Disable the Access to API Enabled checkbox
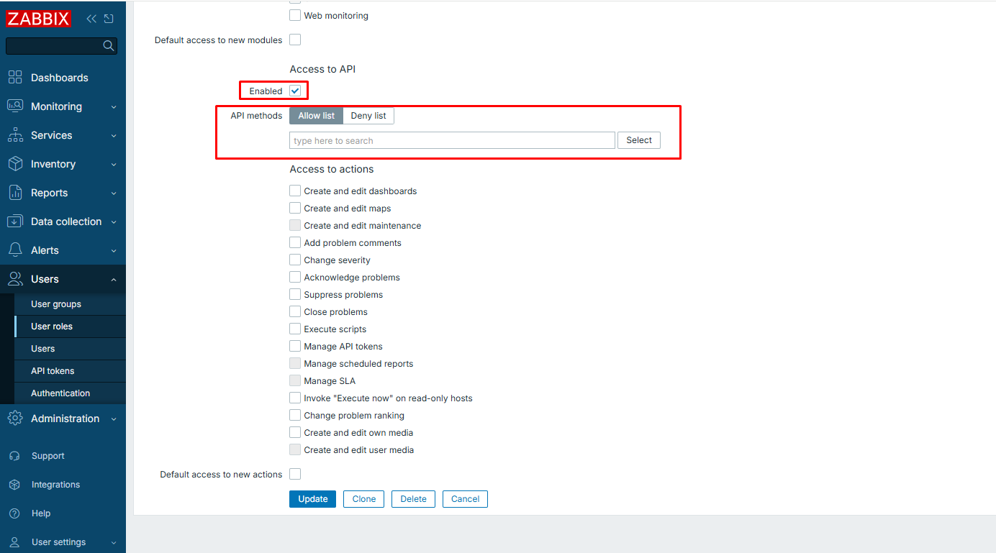Viewport: 996px width, 553px height. tap(295, 91)
